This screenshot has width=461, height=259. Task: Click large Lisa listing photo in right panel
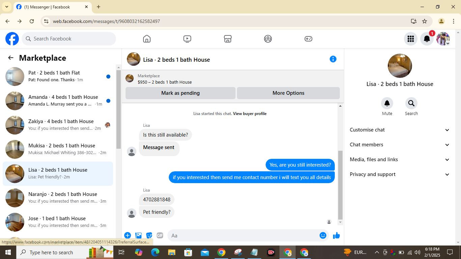(400, 66)
